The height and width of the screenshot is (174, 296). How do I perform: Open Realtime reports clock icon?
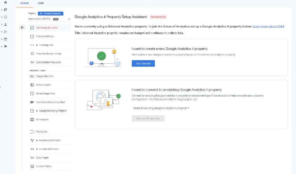point(5,17)
